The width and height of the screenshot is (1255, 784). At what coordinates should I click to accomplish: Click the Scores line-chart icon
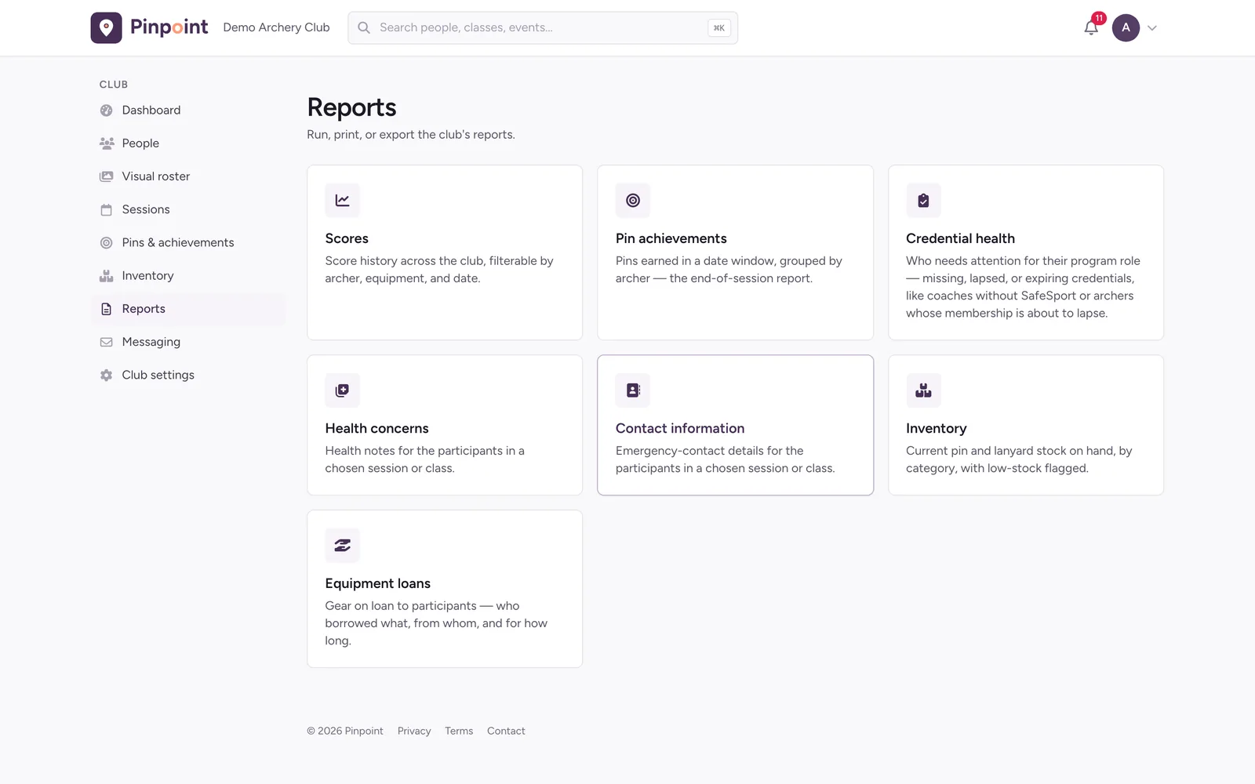[343, 200]
